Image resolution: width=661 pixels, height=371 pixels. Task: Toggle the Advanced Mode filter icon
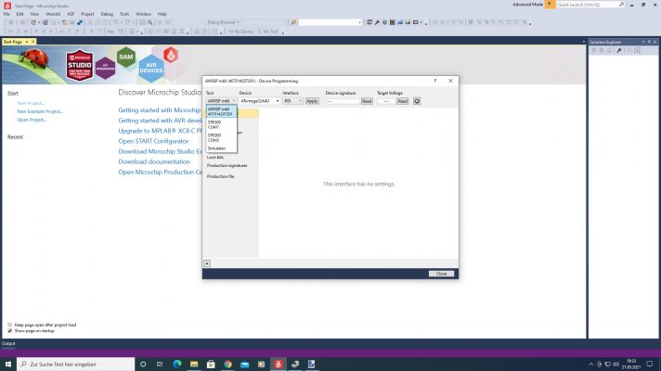[550, 5]
